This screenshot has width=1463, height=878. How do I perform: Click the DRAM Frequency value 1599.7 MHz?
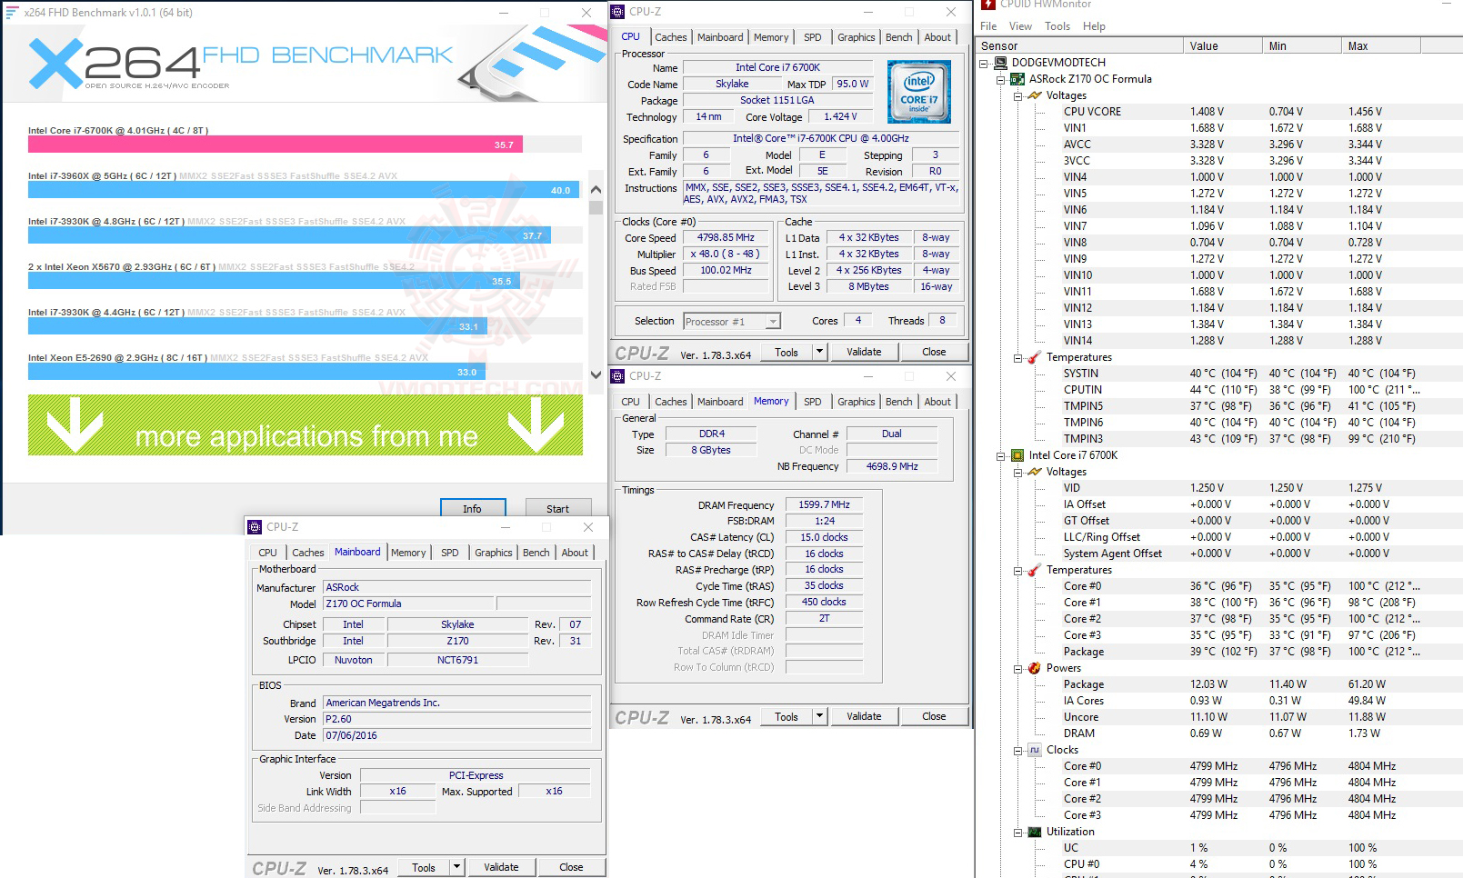(x=824, y=504)
